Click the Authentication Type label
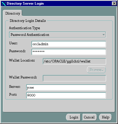 click(24, 28)
